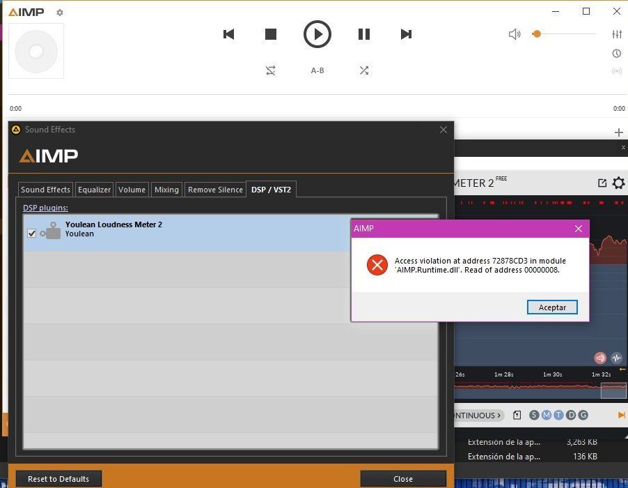Click the red error icon in dialog
Screen dimensions: 628x488
click(x=377, y=265)
